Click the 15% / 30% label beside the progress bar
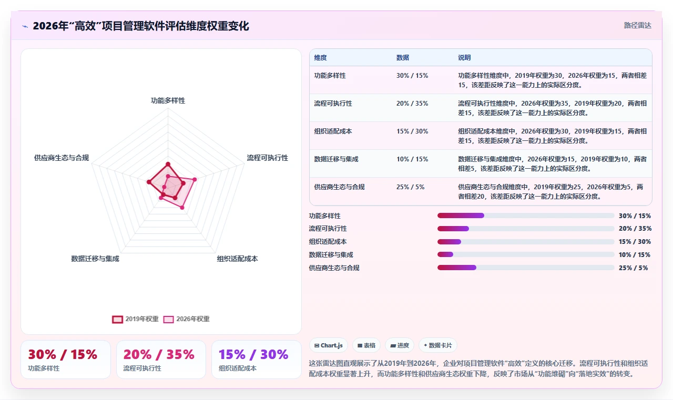The image size is (673, 400). coord(635,242)
